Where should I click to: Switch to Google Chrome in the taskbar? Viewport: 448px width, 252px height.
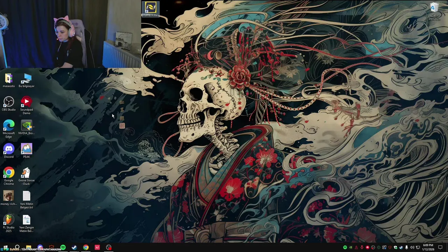[86, 247]
